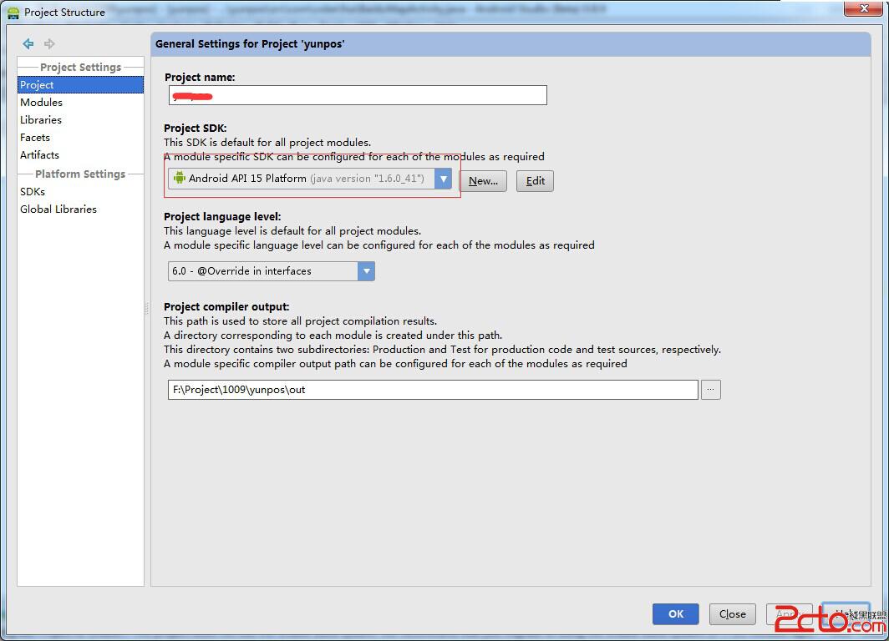The image size is (889, 641).
Task: Select Project in Project Settings
Action: (x=80, y=85)
